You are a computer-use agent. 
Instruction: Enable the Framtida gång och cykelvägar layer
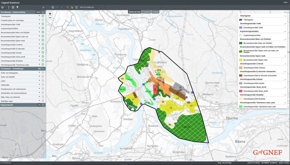[43, 20]
